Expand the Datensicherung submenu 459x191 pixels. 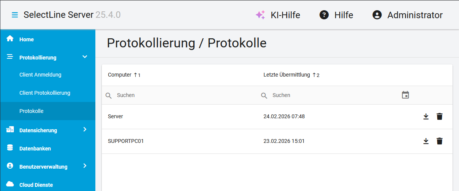coord(85,130)
